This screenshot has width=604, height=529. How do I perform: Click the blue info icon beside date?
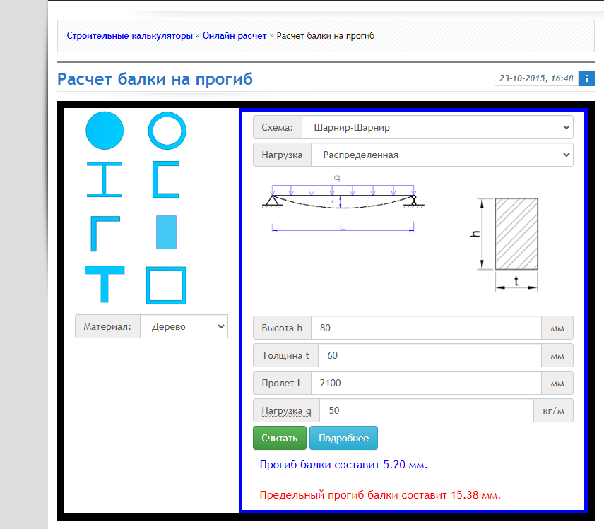point(586,78)
